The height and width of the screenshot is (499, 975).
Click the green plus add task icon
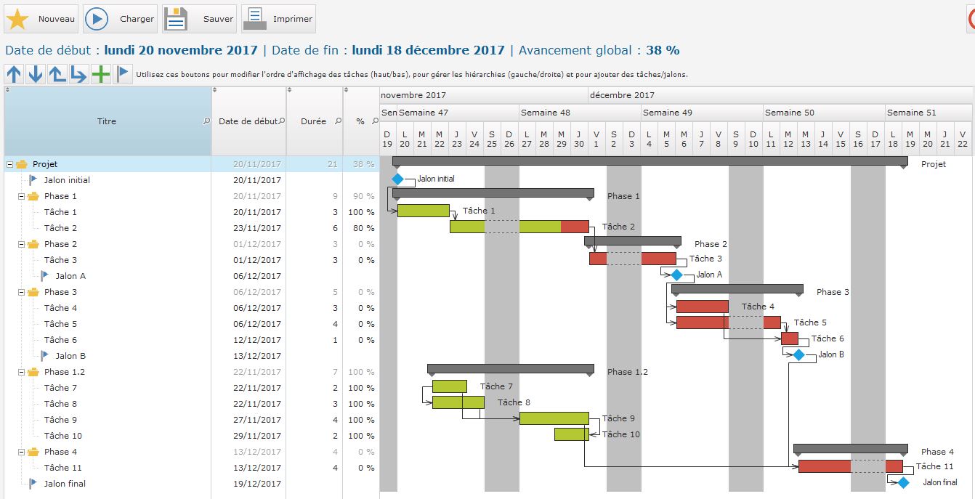click(x=101, y=74)
